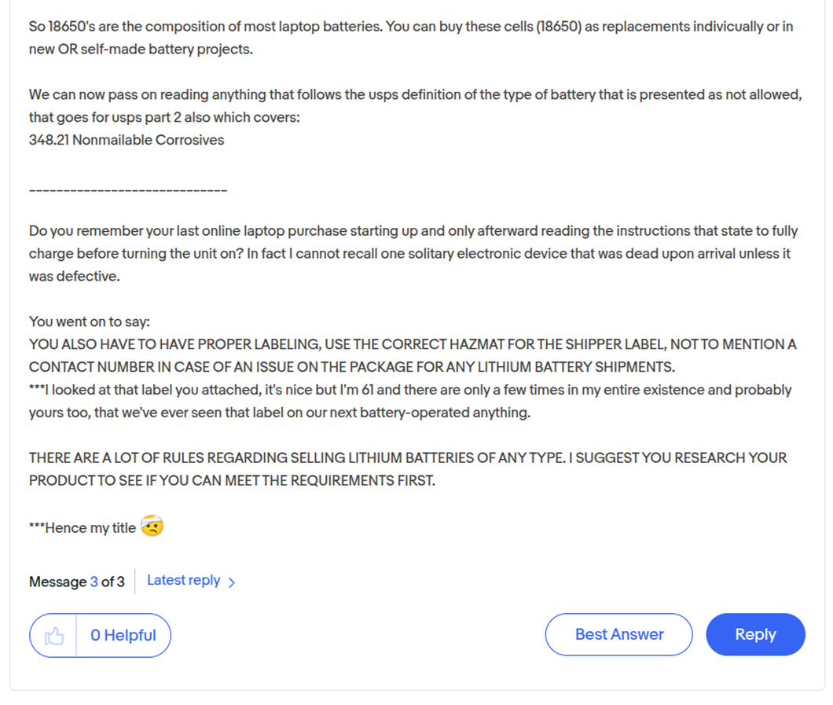Viewport: 833px width, 705px height.
Task: Open message number 3 link
Action: pyautogui.click(x=94, y=582)
